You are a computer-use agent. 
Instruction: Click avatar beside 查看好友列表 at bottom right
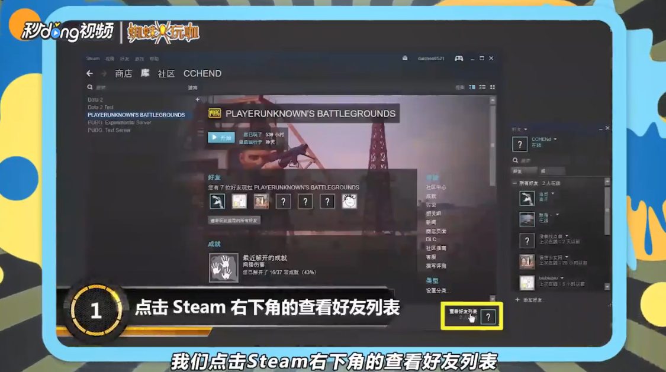click(488, 317)
